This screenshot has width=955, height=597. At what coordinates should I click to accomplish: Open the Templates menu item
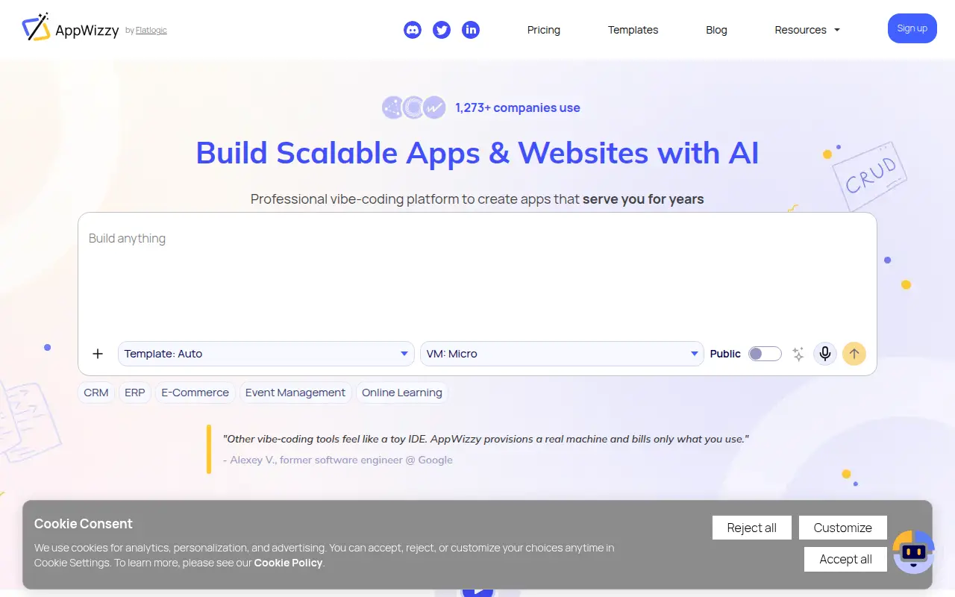click(x=633, y=30)
